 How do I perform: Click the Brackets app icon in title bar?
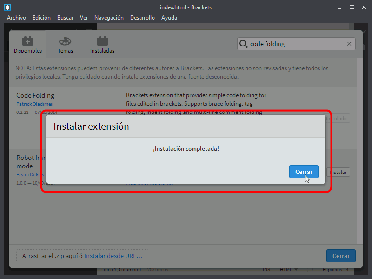point(7,7)
